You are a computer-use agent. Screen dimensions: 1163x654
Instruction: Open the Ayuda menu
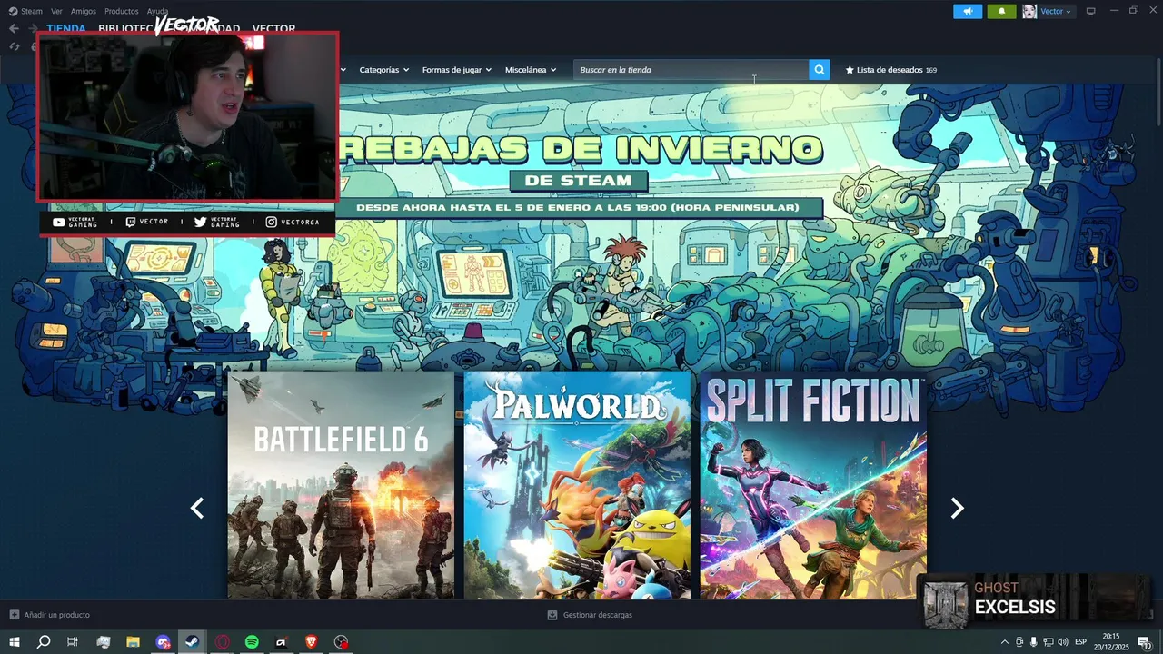pyautogui.click(x=157, y=11)
